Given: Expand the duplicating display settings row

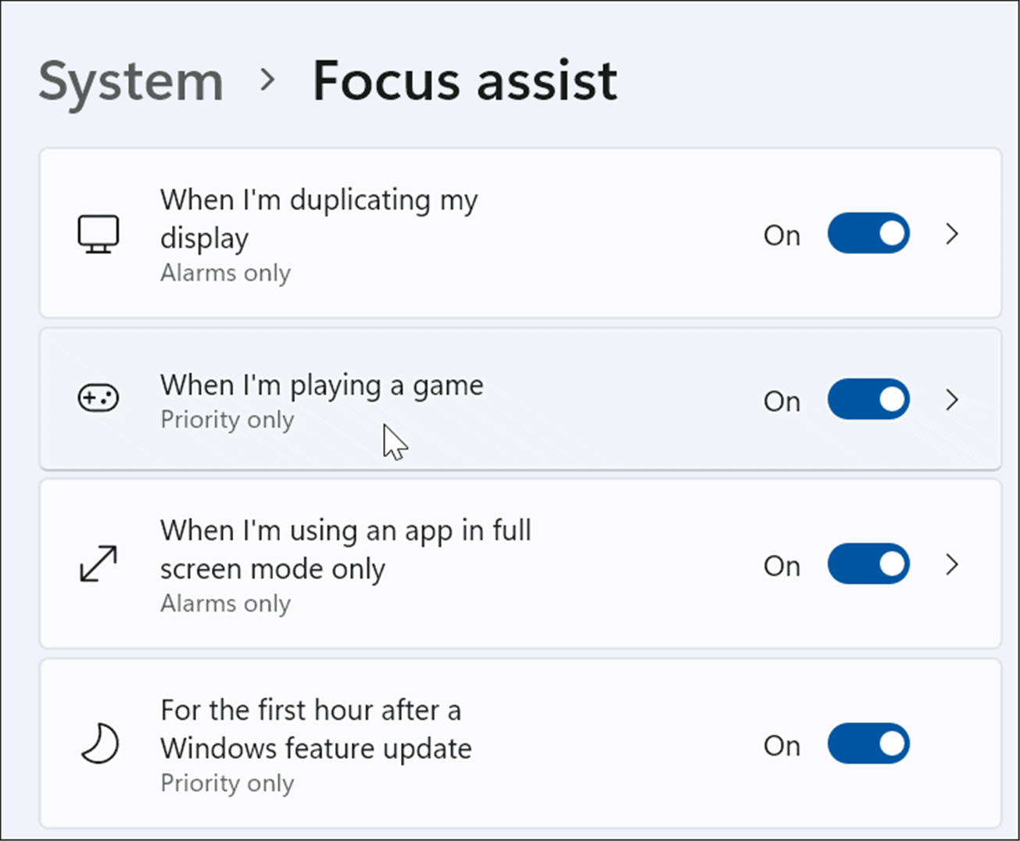Looking at the screenshot, I should click(x=953, y=233).
